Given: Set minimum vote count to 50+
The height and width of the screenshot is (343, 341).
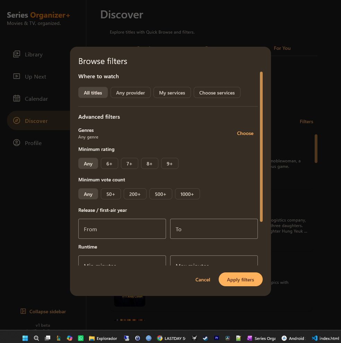Looking at the screenshot, I should (x=111, y=194).
